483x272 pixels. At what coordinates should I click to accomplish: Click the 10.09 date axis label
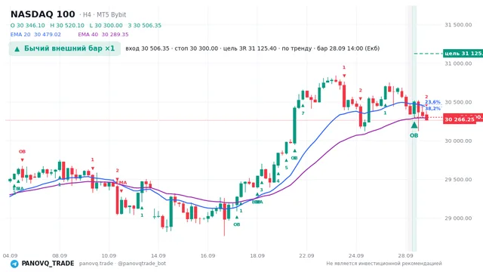tap(109, 255)
